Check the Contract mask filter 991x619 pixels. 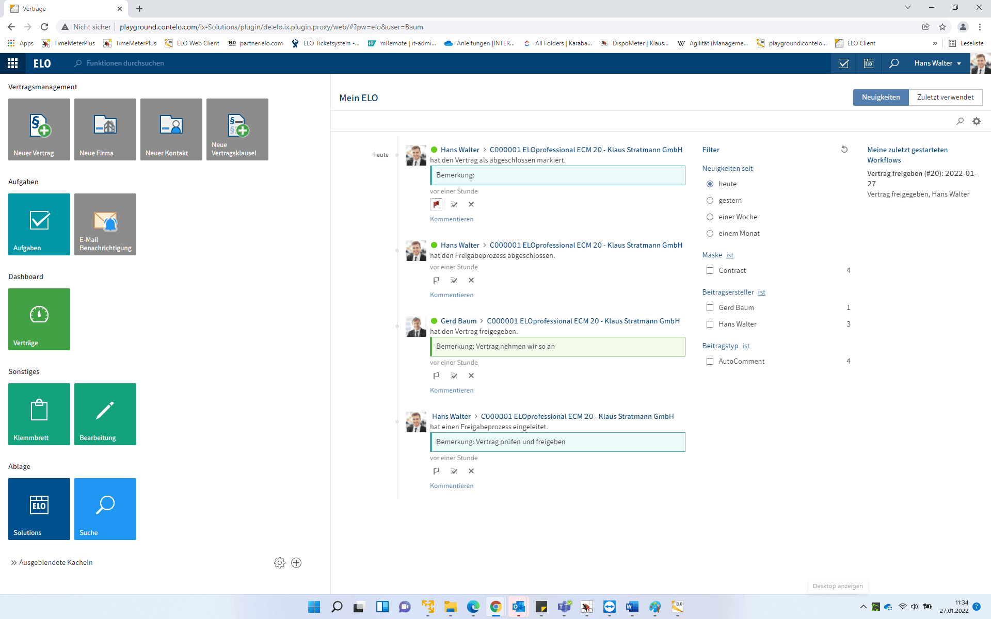(x=710, y=271)
